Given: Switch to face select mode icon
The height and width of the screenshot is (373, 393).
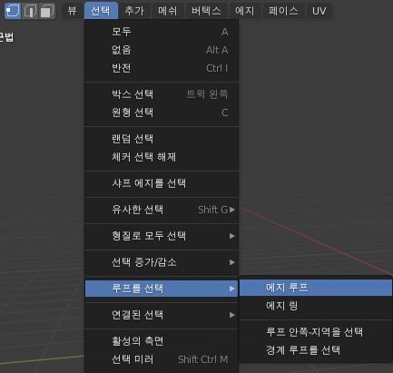Looking at the screenshot, I should (46, 11).
